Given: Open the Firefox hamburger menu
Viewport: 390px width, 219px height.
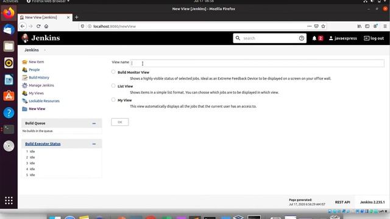Looking at the screenshot, I should pyautogui.click(x=385, y=26).
